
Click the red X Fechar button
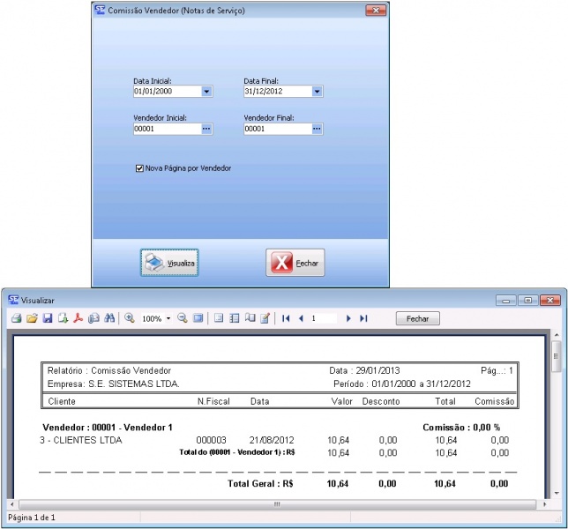[x=295, y=263]
